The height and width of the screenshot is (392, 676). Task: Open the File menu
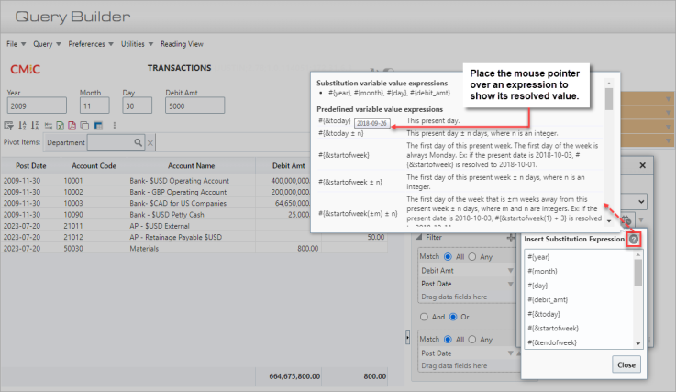[16, 44]
